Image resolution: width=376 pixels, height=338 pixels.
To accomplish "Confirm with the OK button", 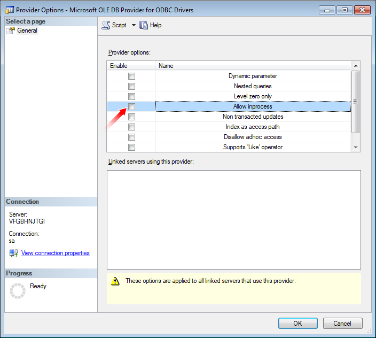I will [298, 324].
